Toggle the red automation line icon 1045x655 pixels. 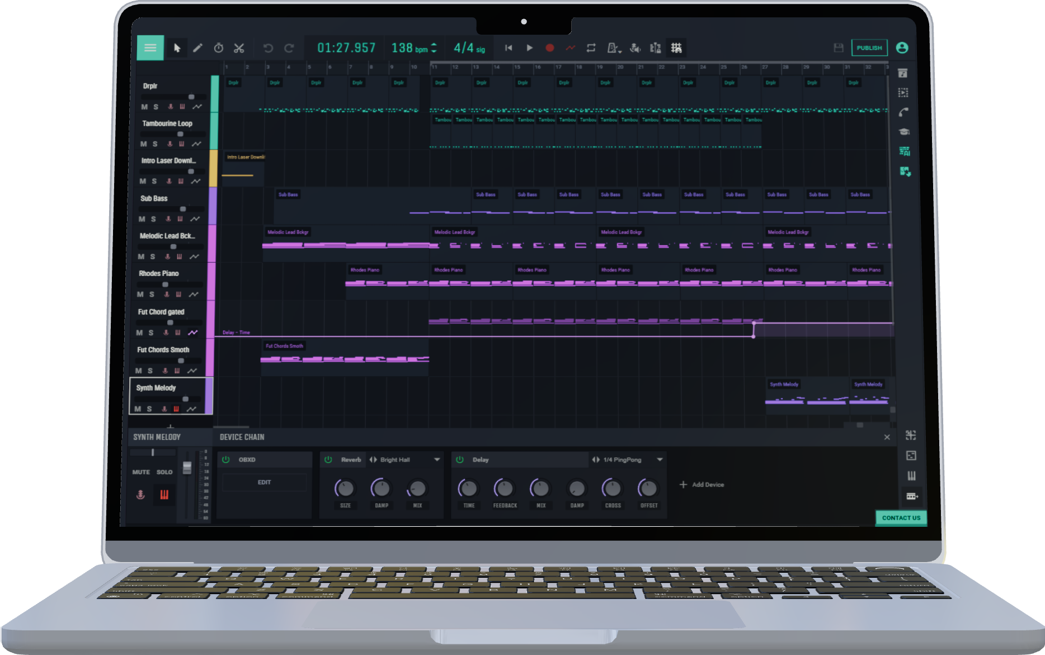[x=570, y=48]
